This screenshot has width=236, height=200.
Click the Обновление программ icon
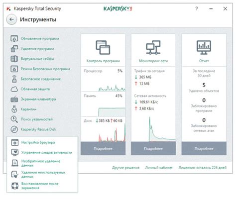[x=14, y=39]
